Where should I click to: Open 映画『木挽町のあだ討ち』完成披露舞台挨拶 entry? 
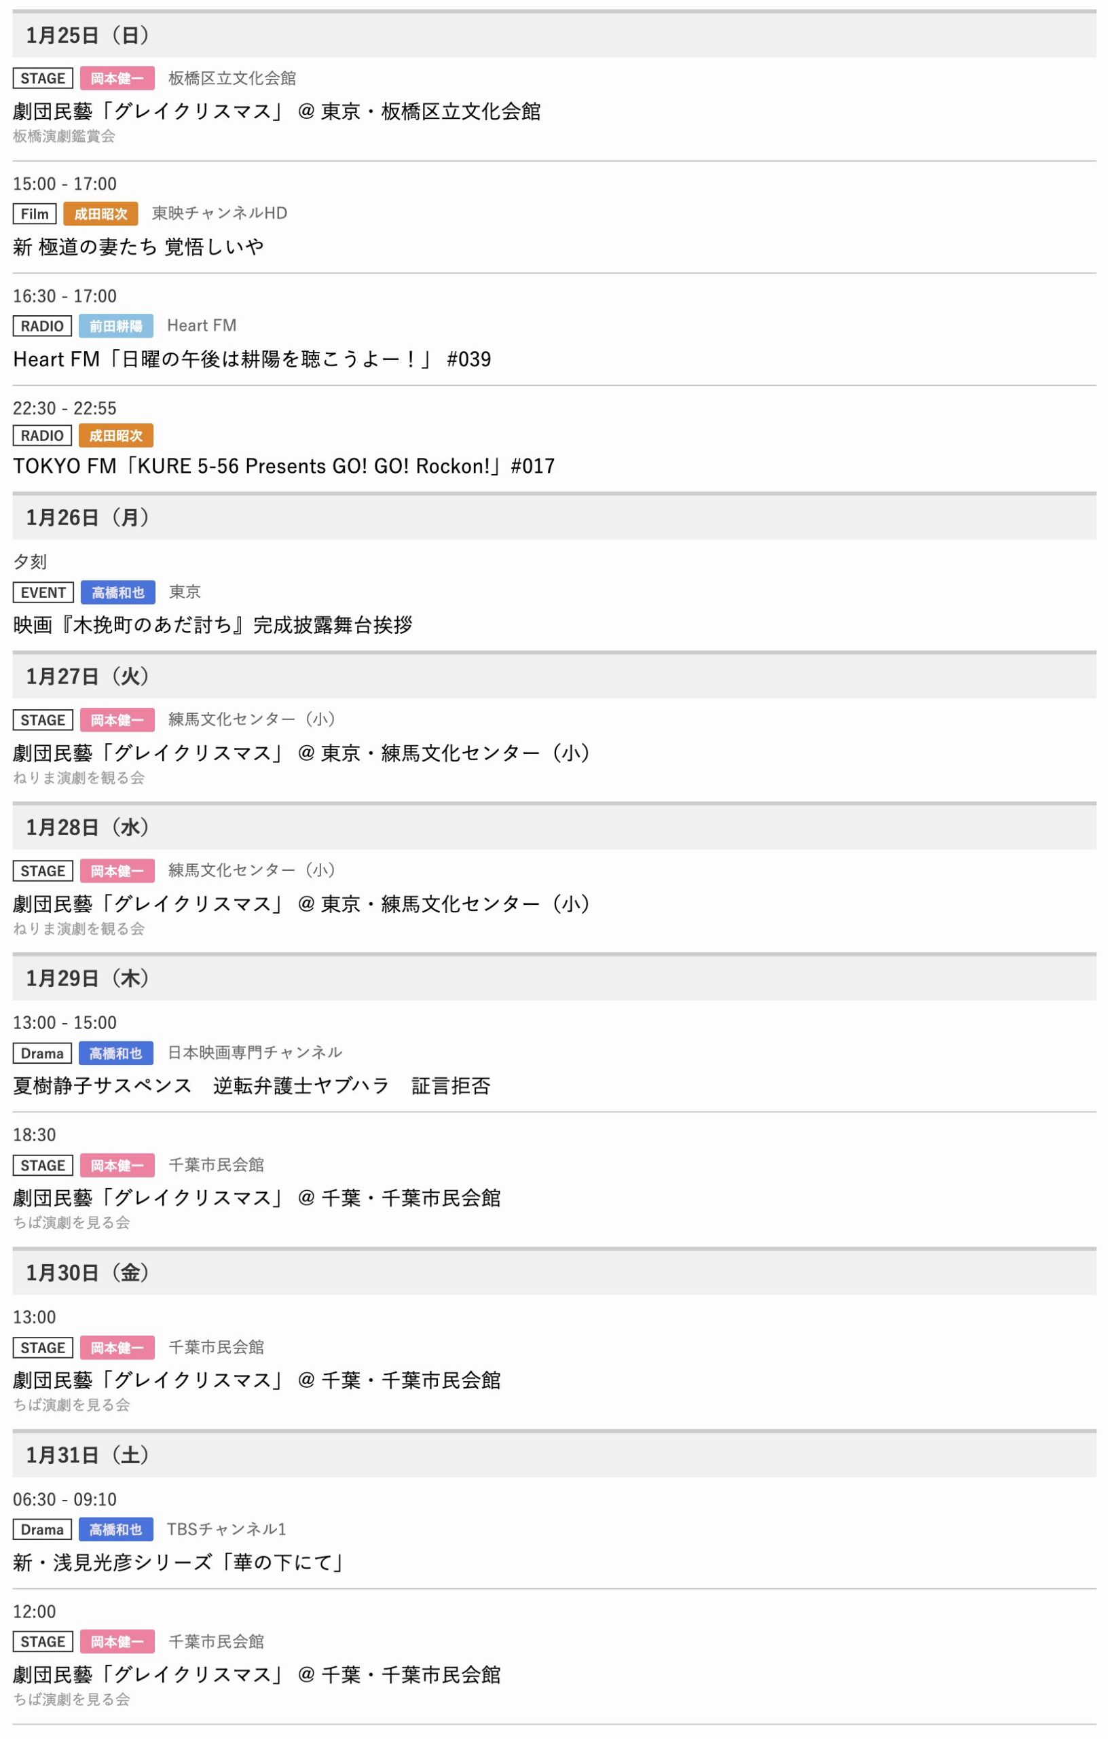pyautogui.click(x=213, y=625)
